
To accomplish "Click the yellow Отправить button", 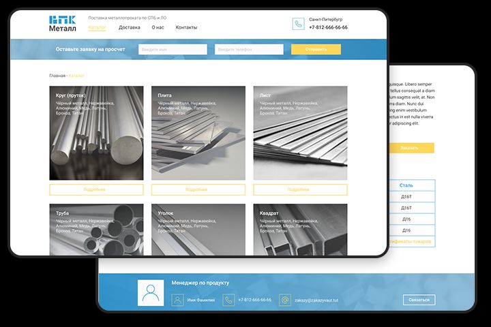I will point(316,50).
